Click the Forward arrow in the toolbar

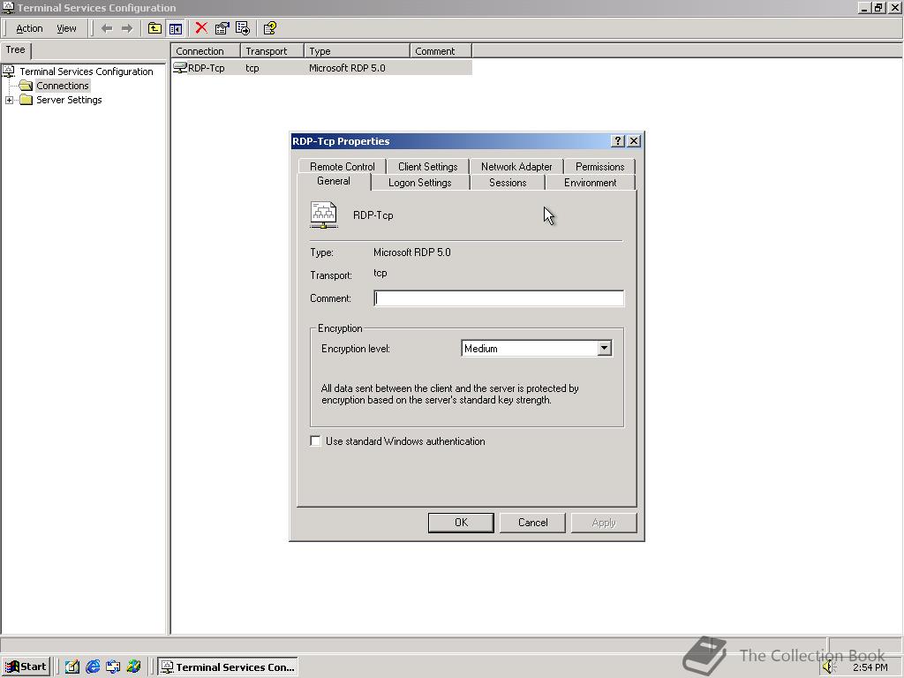click(127, 28)
